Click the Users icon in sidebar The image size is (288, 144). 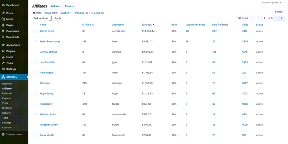(3, 57)
